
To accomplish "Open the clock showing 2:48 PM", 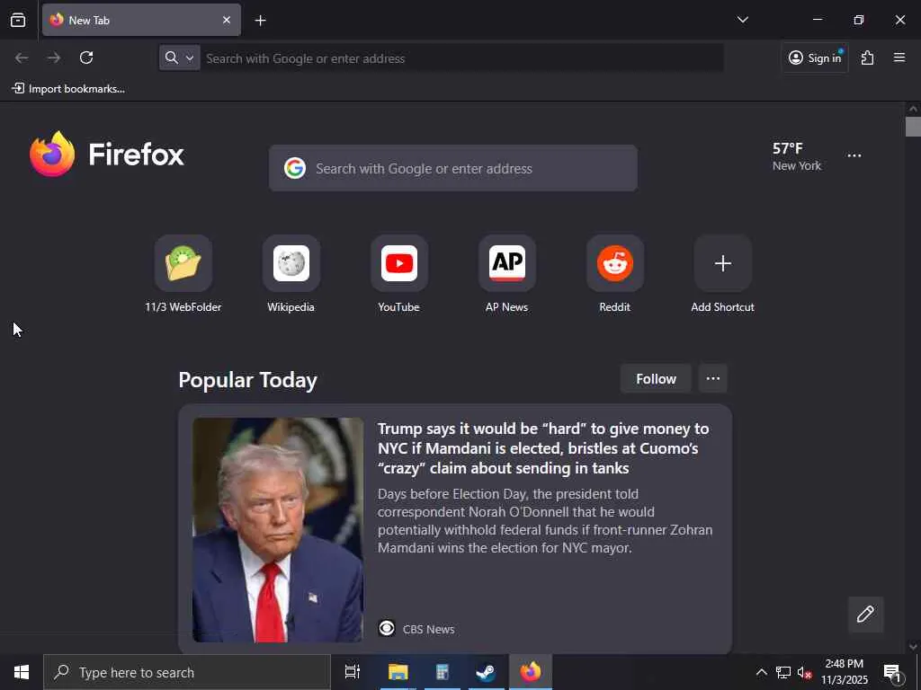I will coord(844,672).
